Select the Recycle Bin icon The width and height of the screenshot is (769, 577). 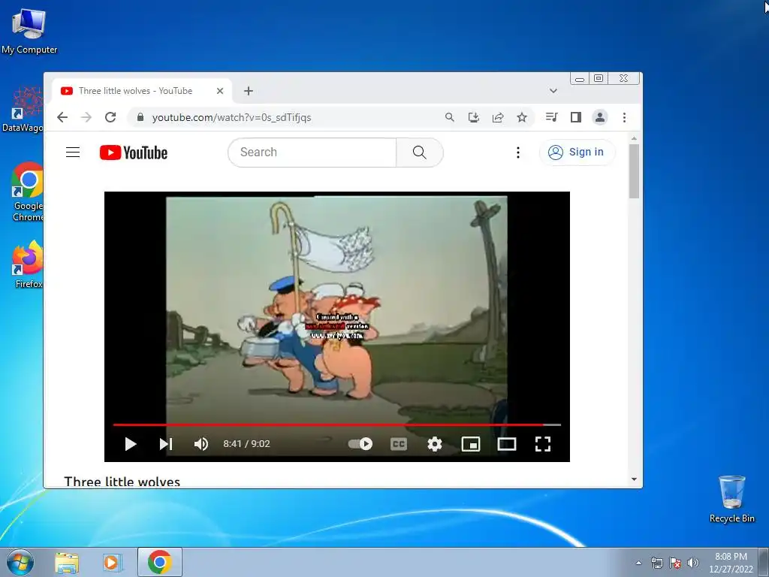tap(731, 499)
